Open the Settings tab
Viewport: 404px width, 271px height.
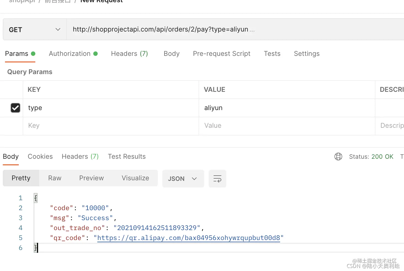click(x=307, y=54)
